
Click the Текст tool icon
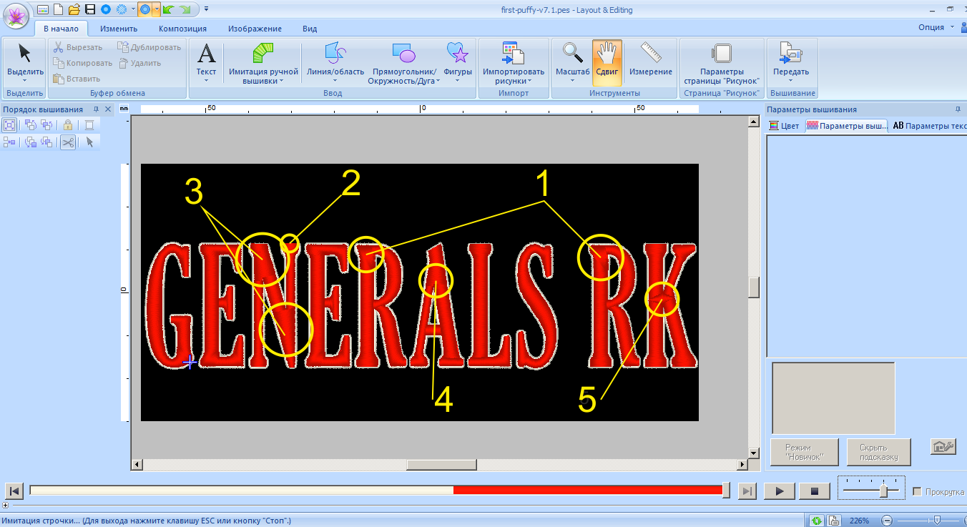(x=206, y=54)
